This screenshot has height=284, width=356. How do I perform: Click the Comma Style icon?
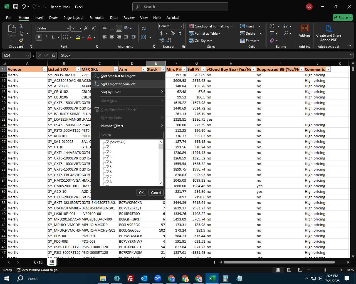point(180,33)
